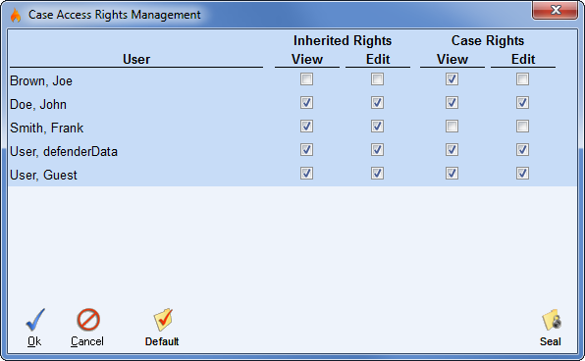Select the User, defenderData name
The height and width of the screenshot is (361, 585).
point(64,151)
